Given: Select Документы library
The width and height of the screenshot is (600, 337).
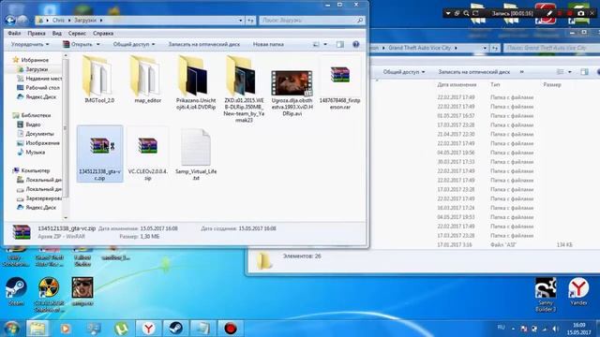Looking at the screenshot, I should tap(36, 134).
